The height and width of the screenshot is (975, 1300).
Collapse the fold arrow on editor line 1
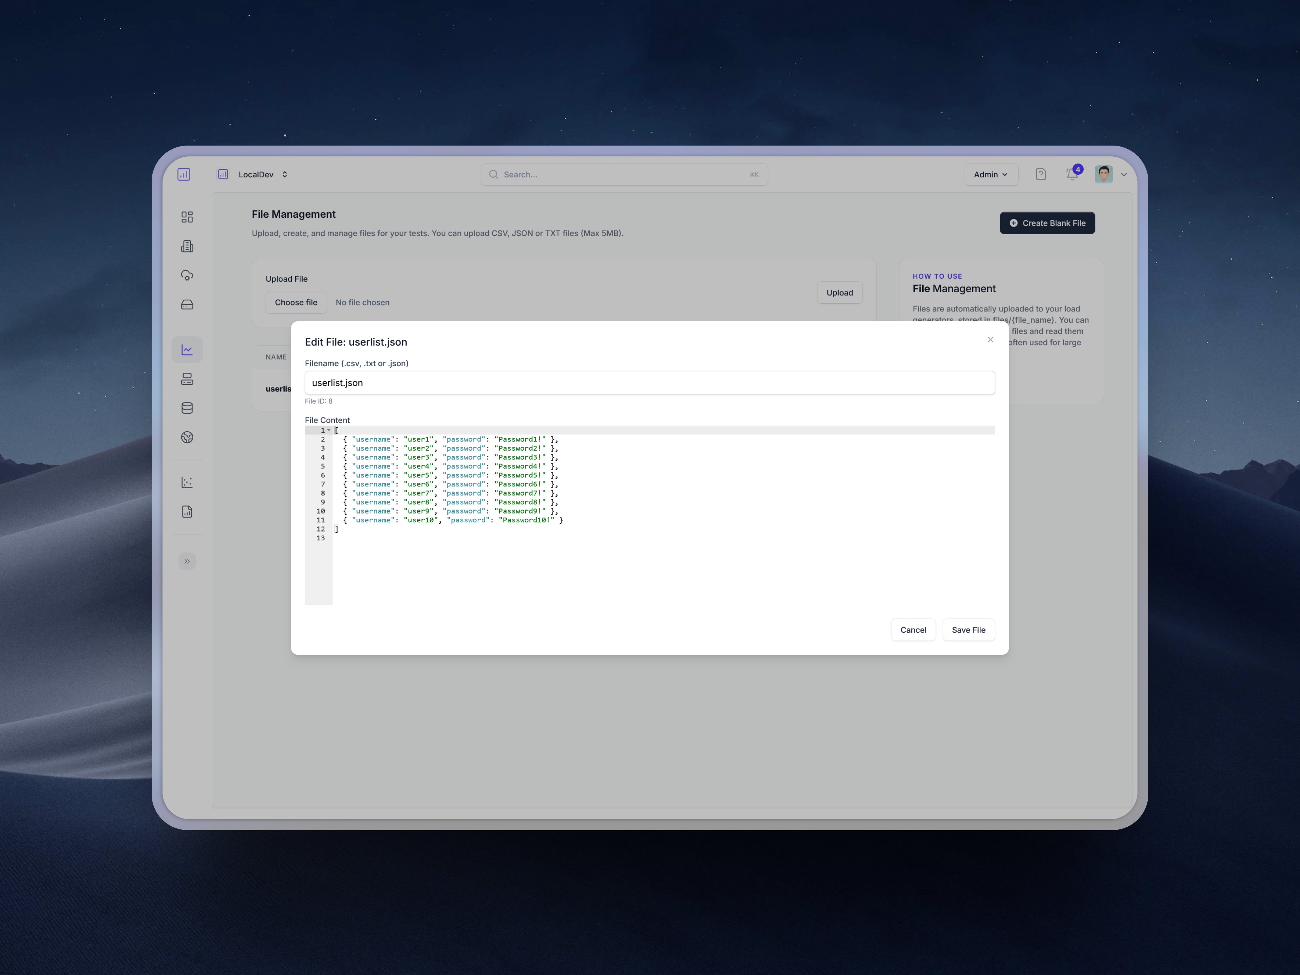tap(329, 430)
